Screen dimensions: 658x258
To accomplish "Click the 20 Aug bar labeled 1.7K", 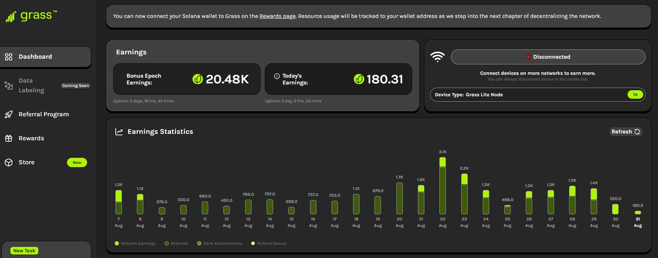I will point(399,198).
